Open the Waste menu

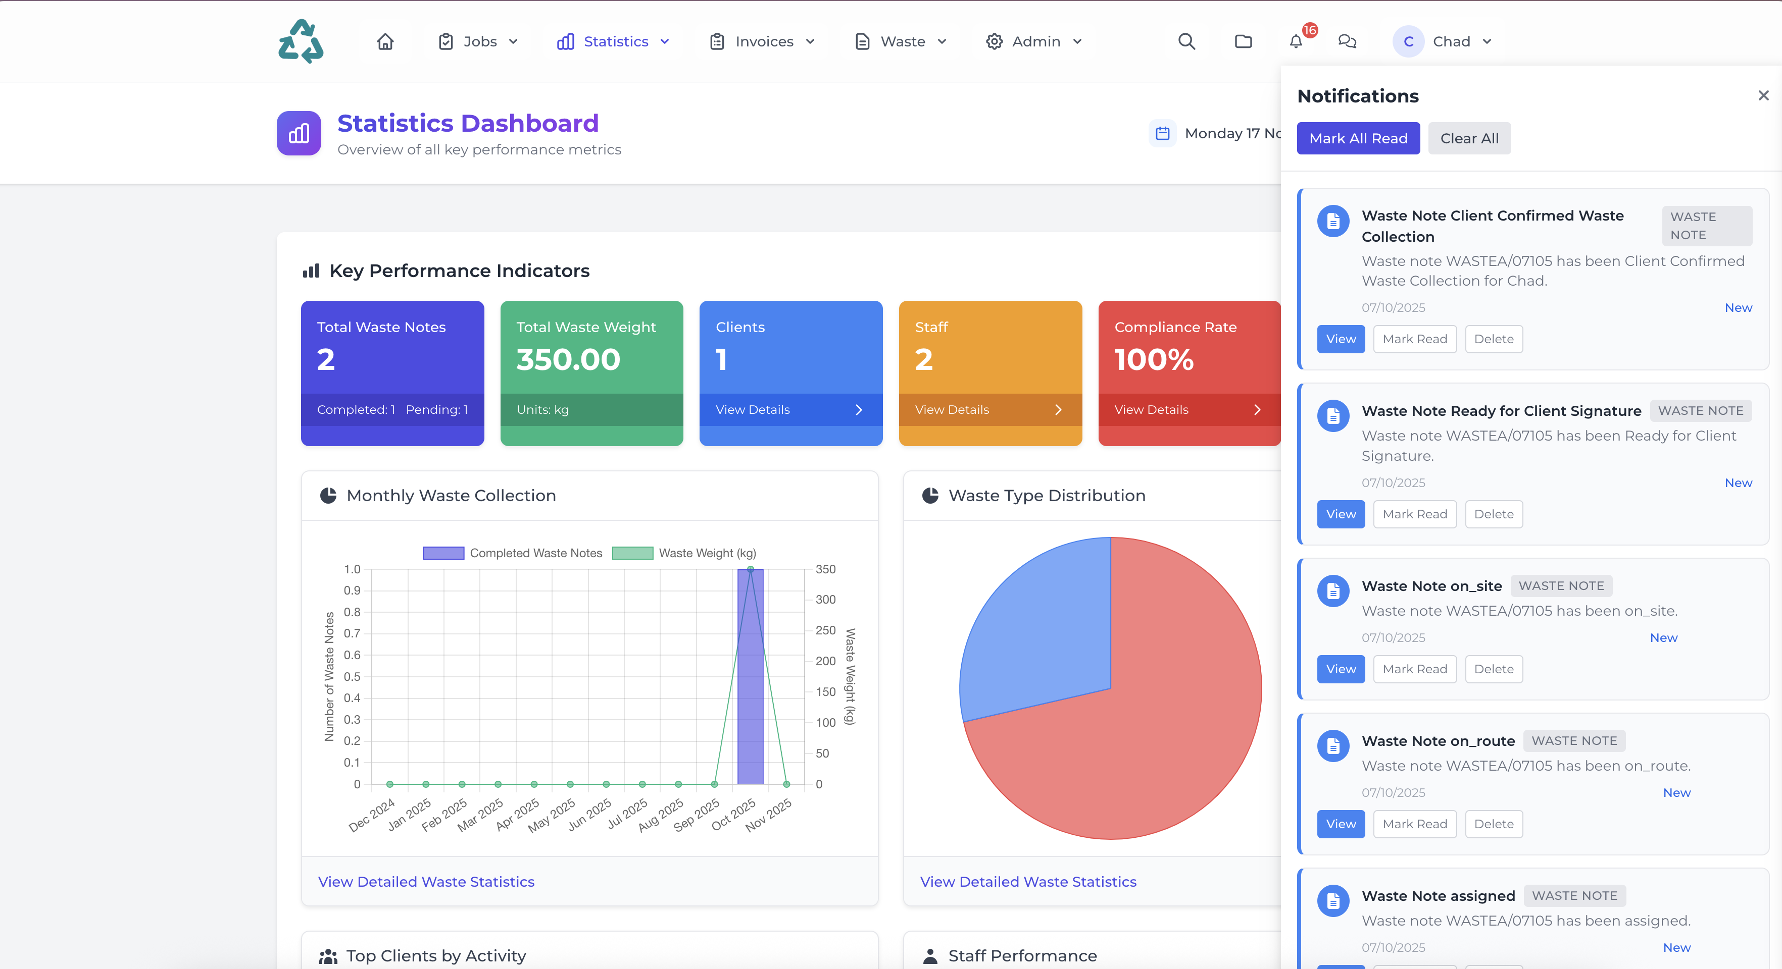(x=901, y=41)
